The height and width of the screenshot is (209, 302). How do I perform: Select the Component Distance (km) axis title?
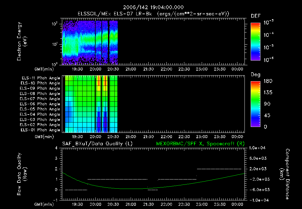tap(285, 174)
